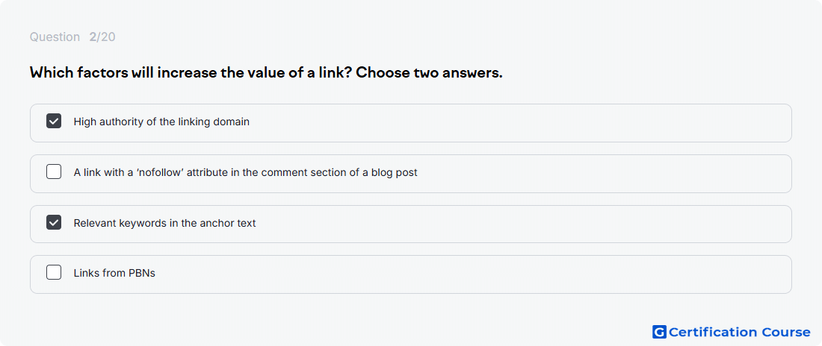Choose the 'Relevant keywords in the anchor text' label
This screenshot has width=822, height=346.
164,223
